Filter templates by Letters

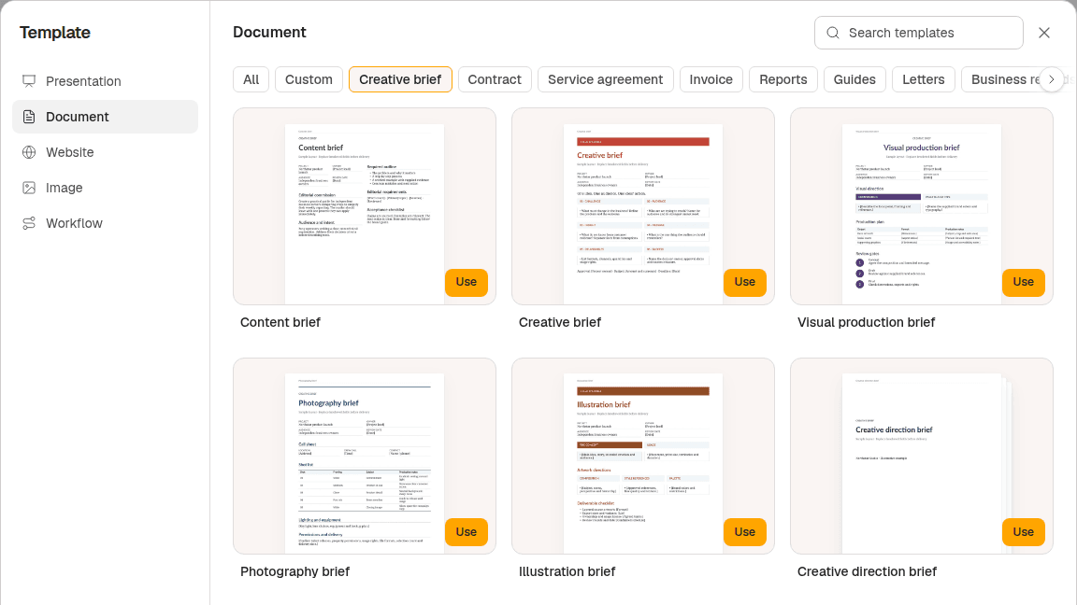pos(923,79)
